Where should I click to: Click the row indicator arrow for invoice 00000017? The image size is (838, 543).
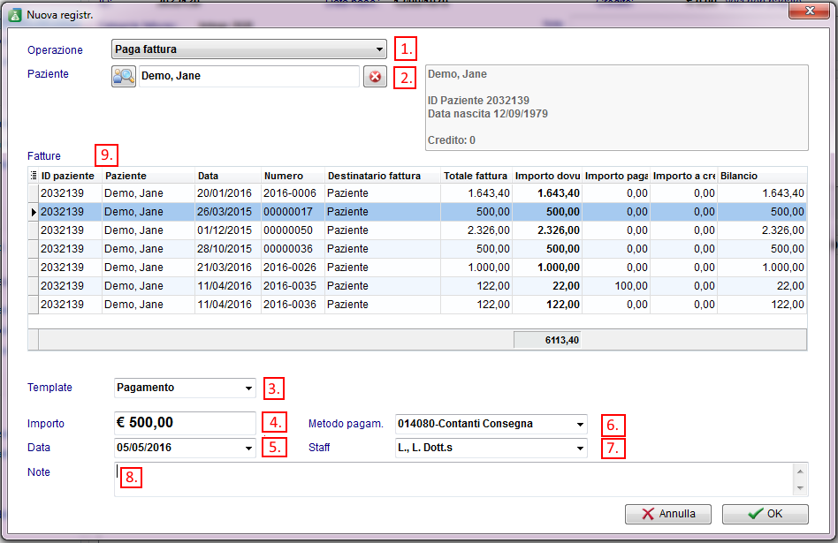[34, 212]
